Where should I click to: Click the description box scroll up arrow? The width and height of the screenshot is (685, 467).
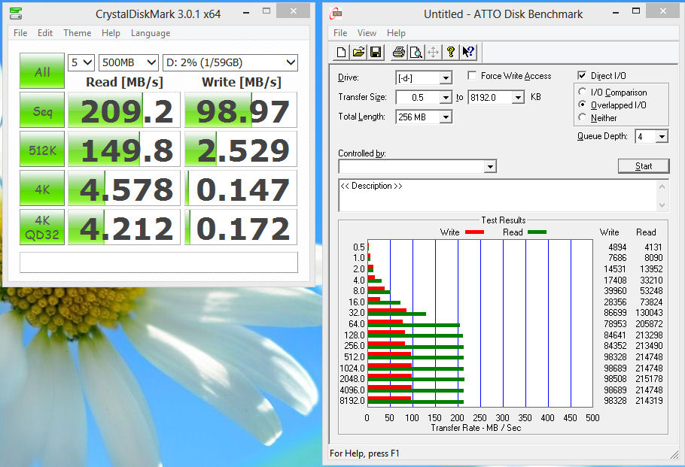click(662, 186)
